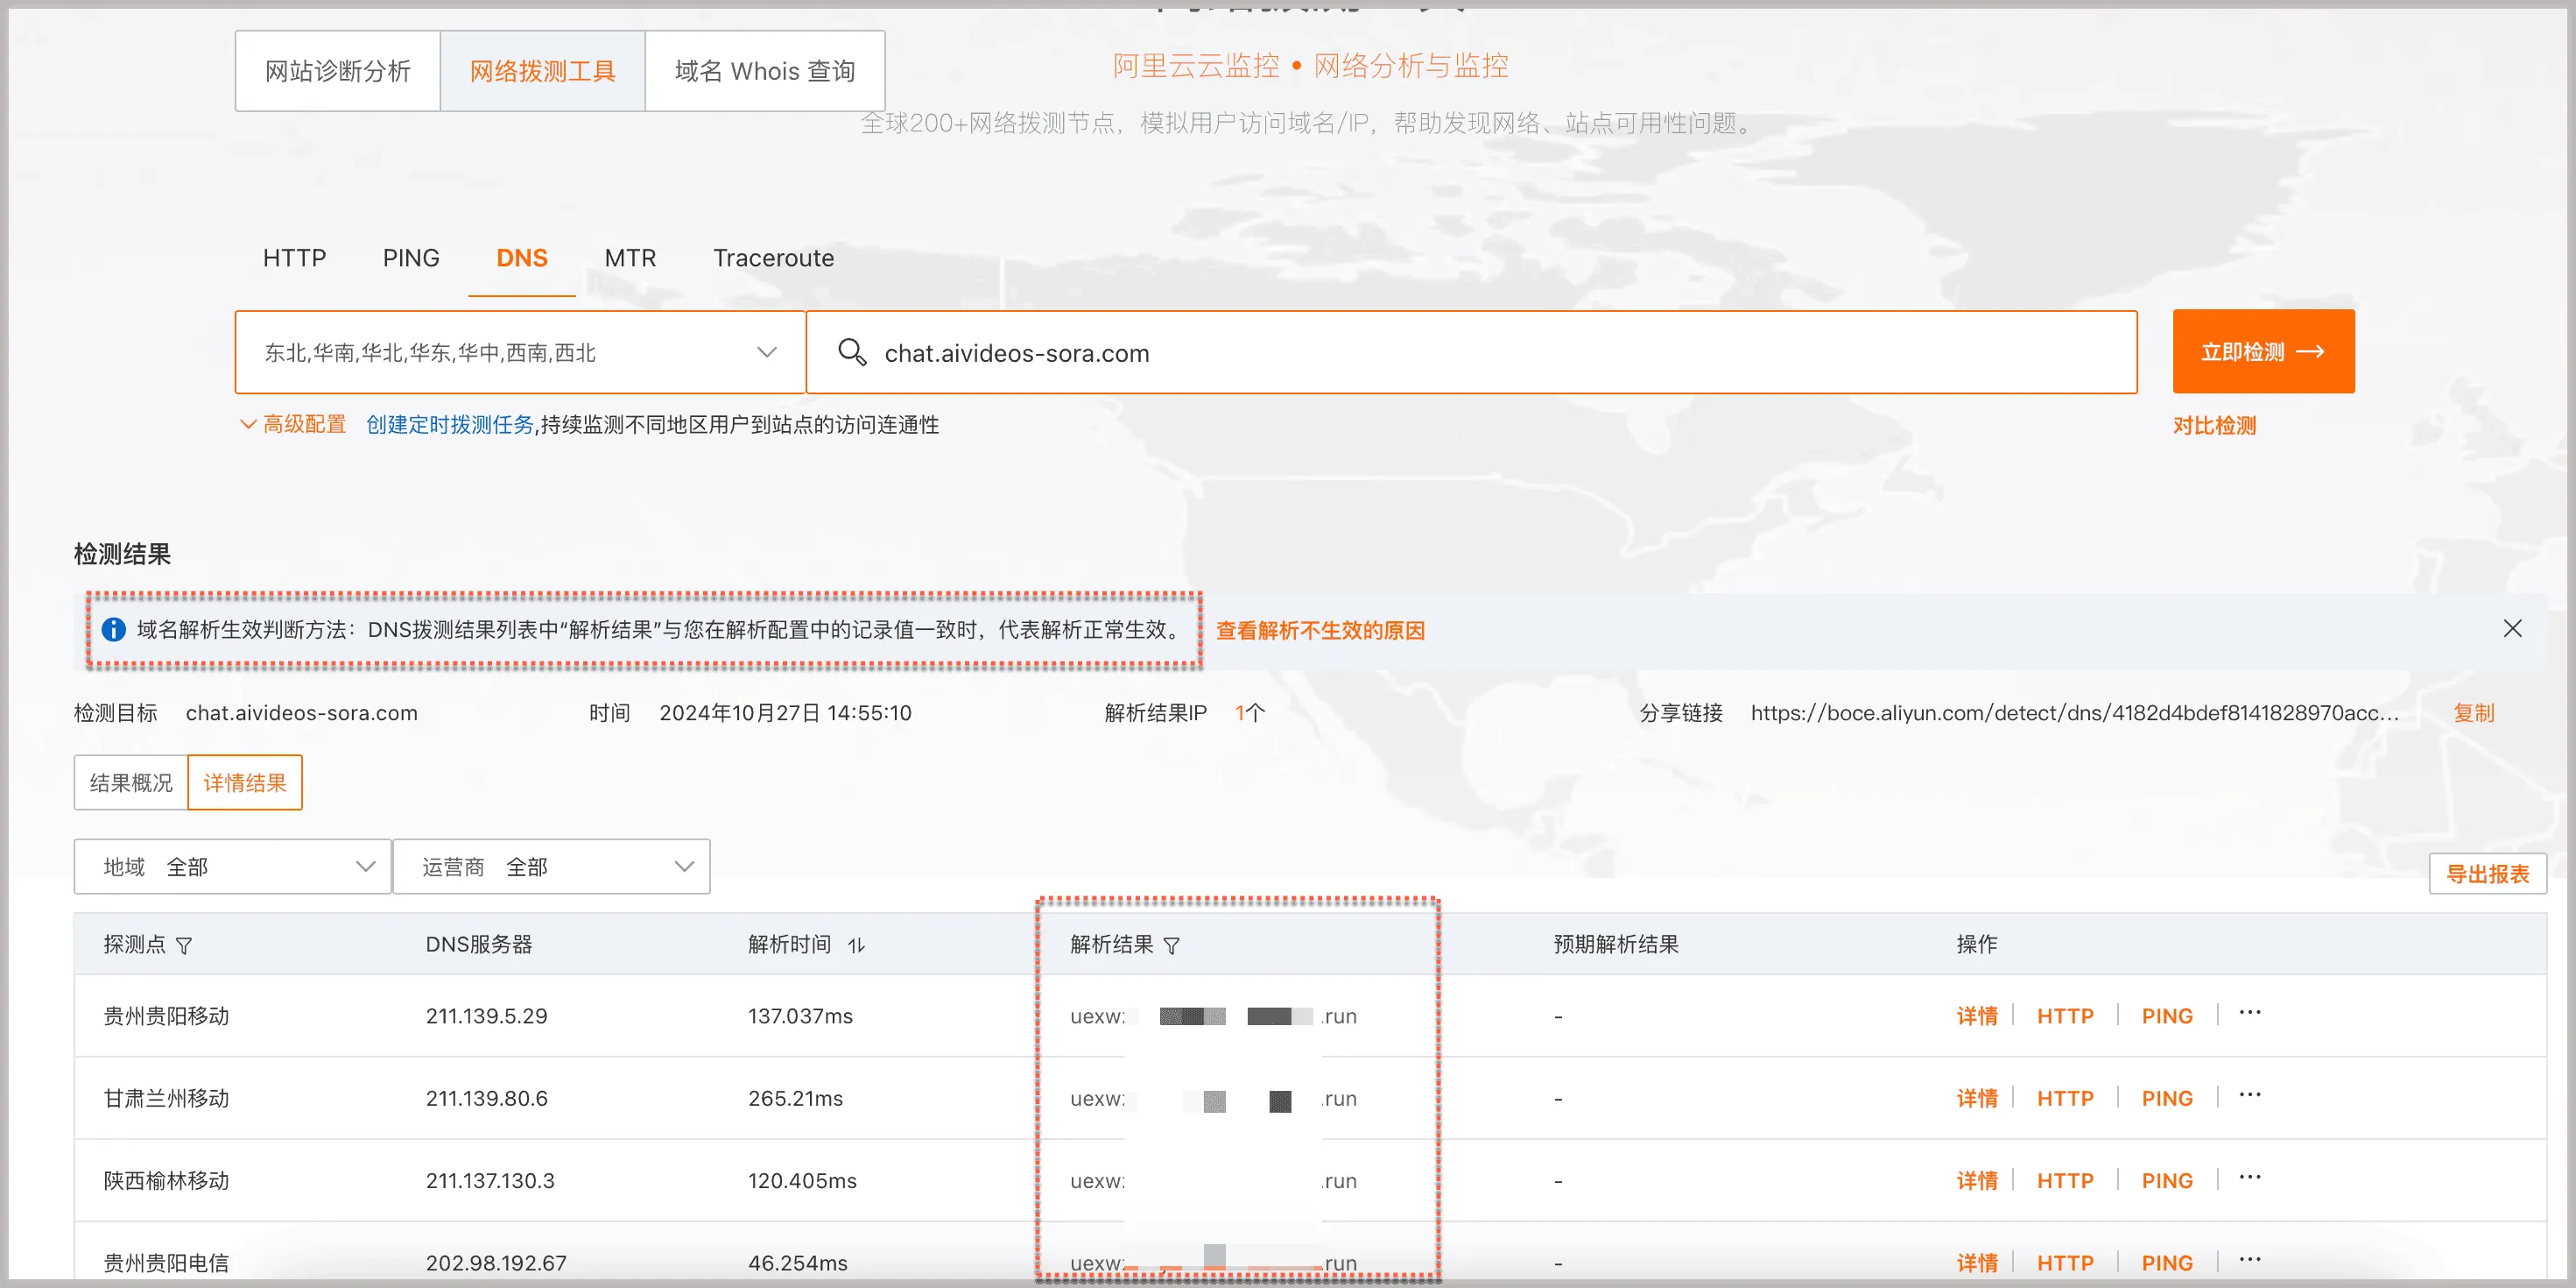The image size is (2576, 1288).
Task: Open 域名 Whois 查询 tab
Action: click(x=765, y=71)
